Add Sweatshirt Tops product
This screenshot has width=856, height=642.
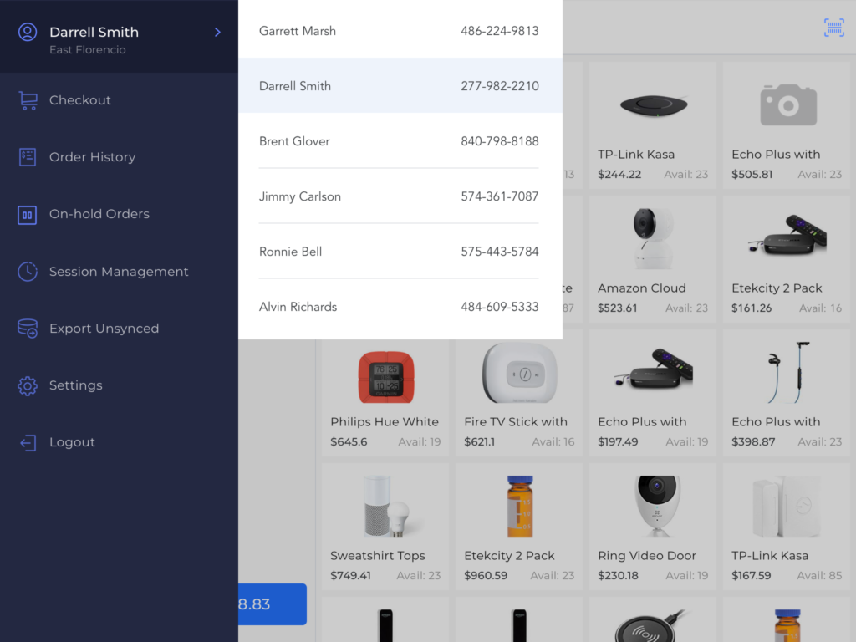click(x=385, y=527)
